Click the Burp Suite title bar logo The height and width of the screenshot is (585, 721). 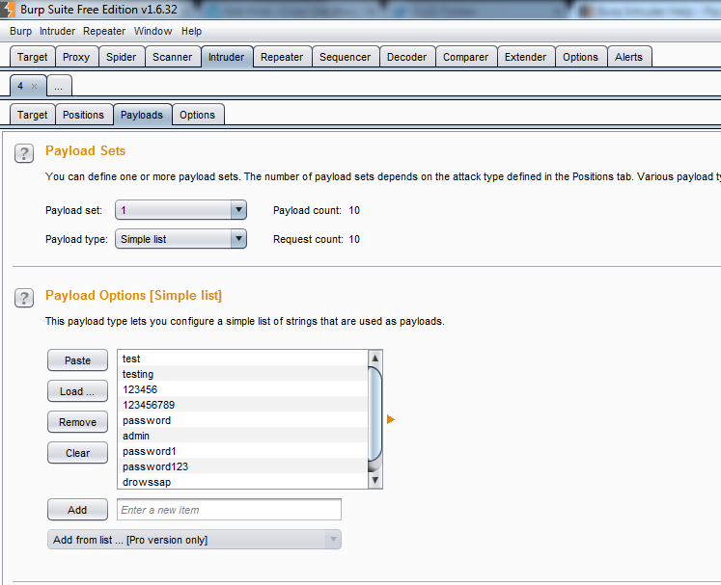pyautogui.click(x=9, y=12)
